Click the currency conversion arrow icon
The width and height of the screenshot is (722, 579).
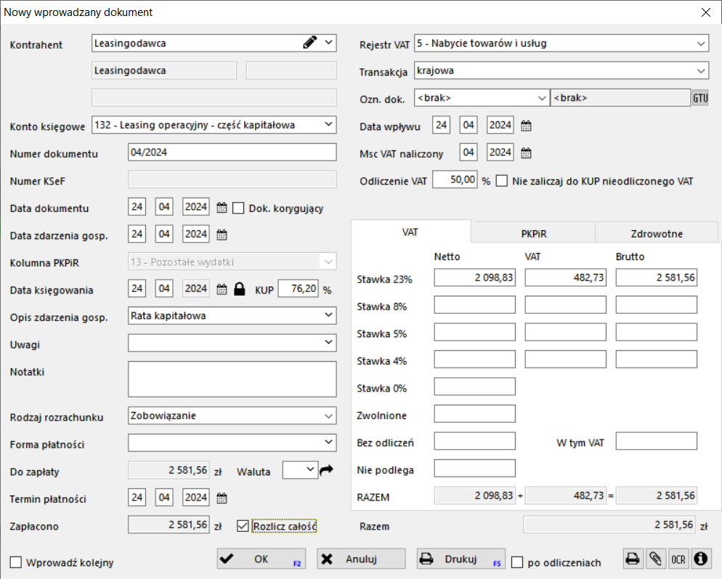coord(326,470)
